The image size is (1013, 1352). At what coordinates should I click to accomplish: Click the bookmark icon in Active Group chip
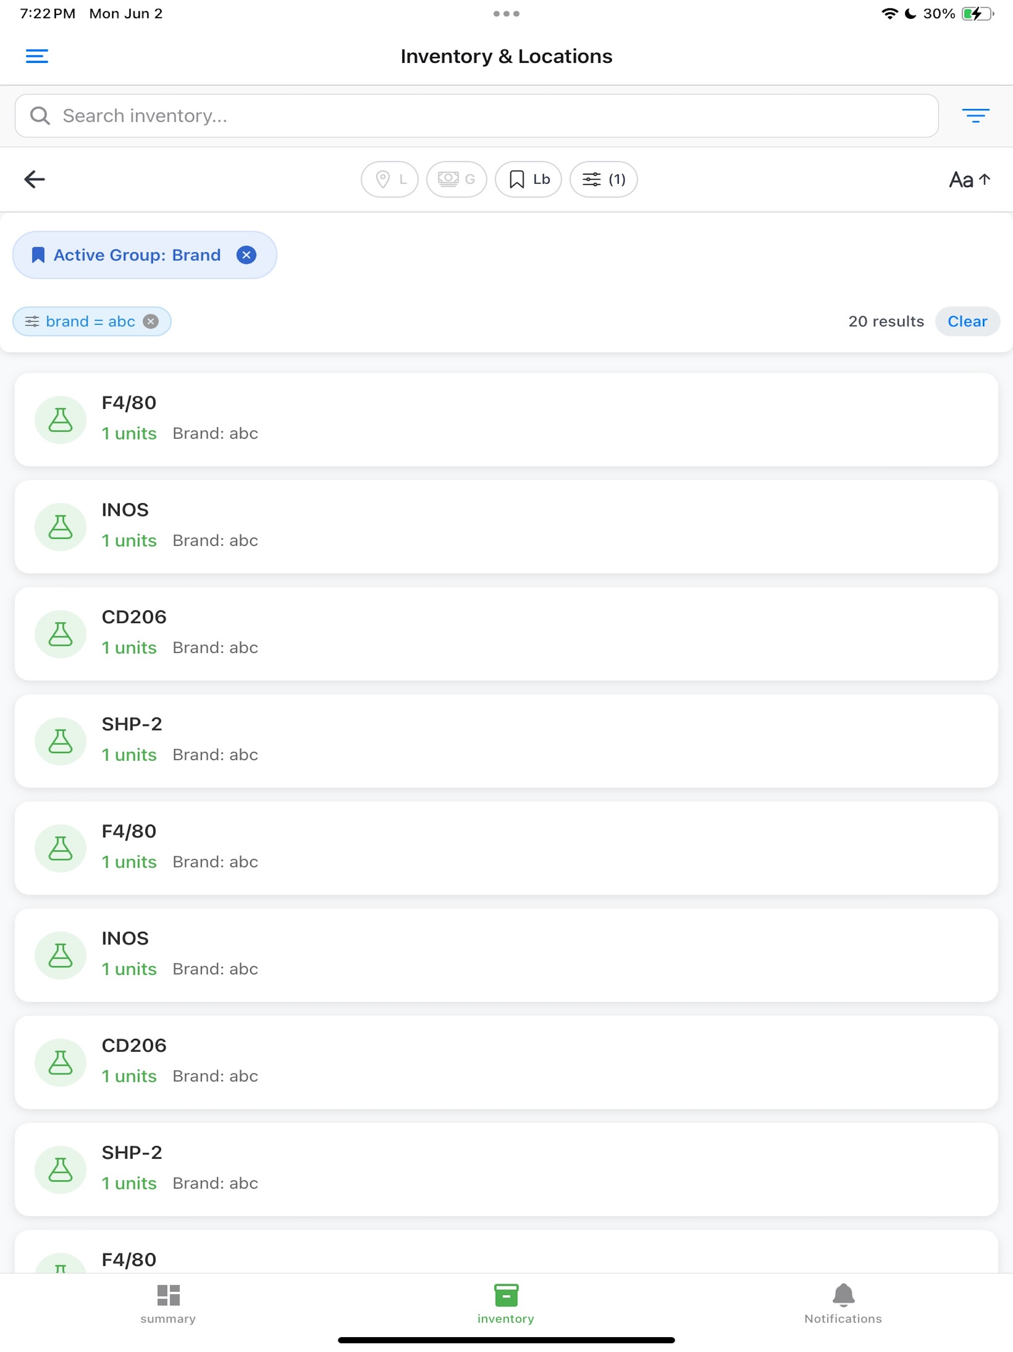(38, 255)
